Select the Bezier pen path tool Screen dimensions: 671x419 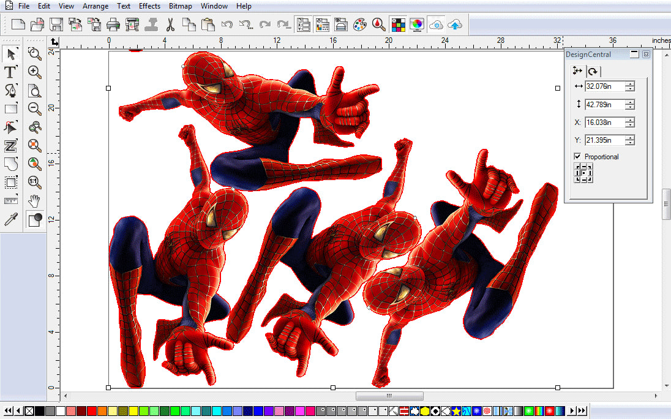tap(10, 90)
